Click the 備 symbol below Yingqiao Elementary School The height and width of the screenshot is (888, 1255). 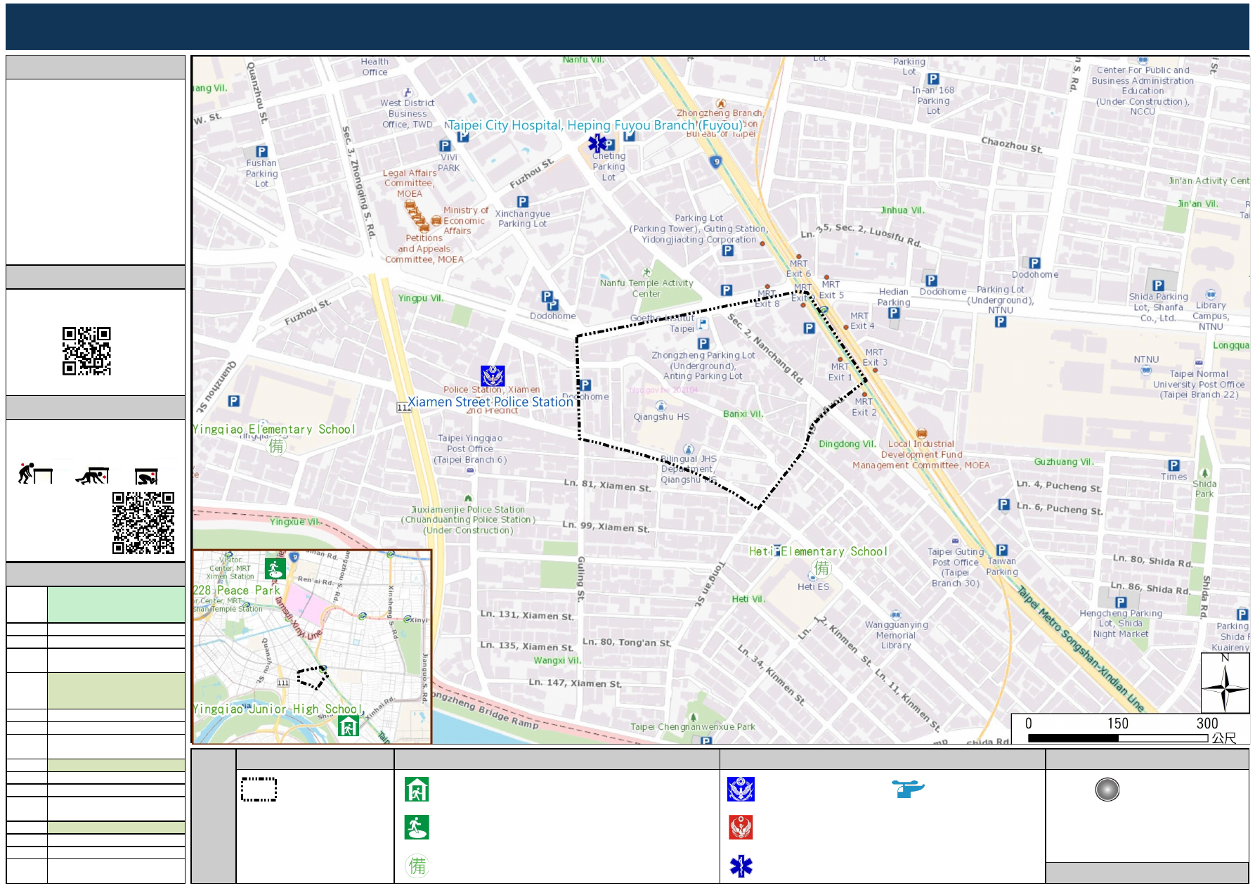coord(277,446)
